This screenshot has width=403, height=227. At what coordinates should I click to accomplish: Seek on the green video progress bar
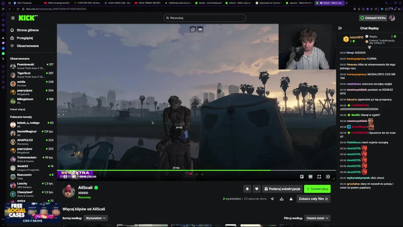[196, 171]
